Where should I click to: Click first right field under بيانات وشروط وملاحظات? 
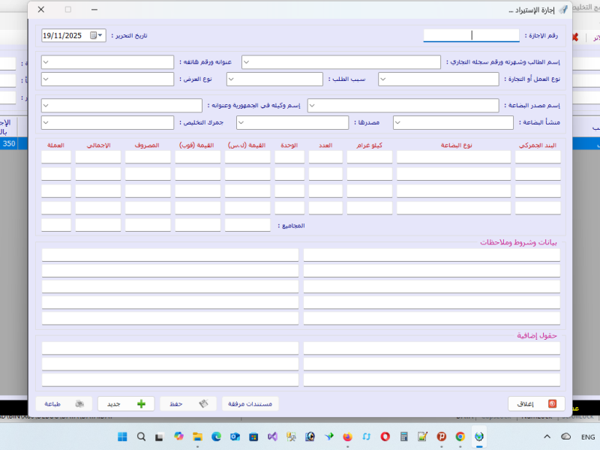point(432,255)
